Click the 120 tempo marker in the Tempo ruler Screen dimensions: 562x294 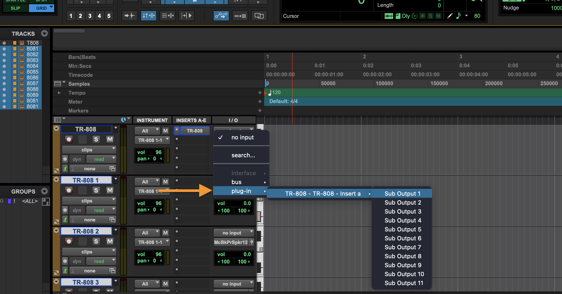(x=274, y=93)
